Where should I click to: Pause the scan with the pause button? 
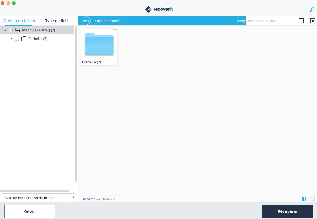301,21
